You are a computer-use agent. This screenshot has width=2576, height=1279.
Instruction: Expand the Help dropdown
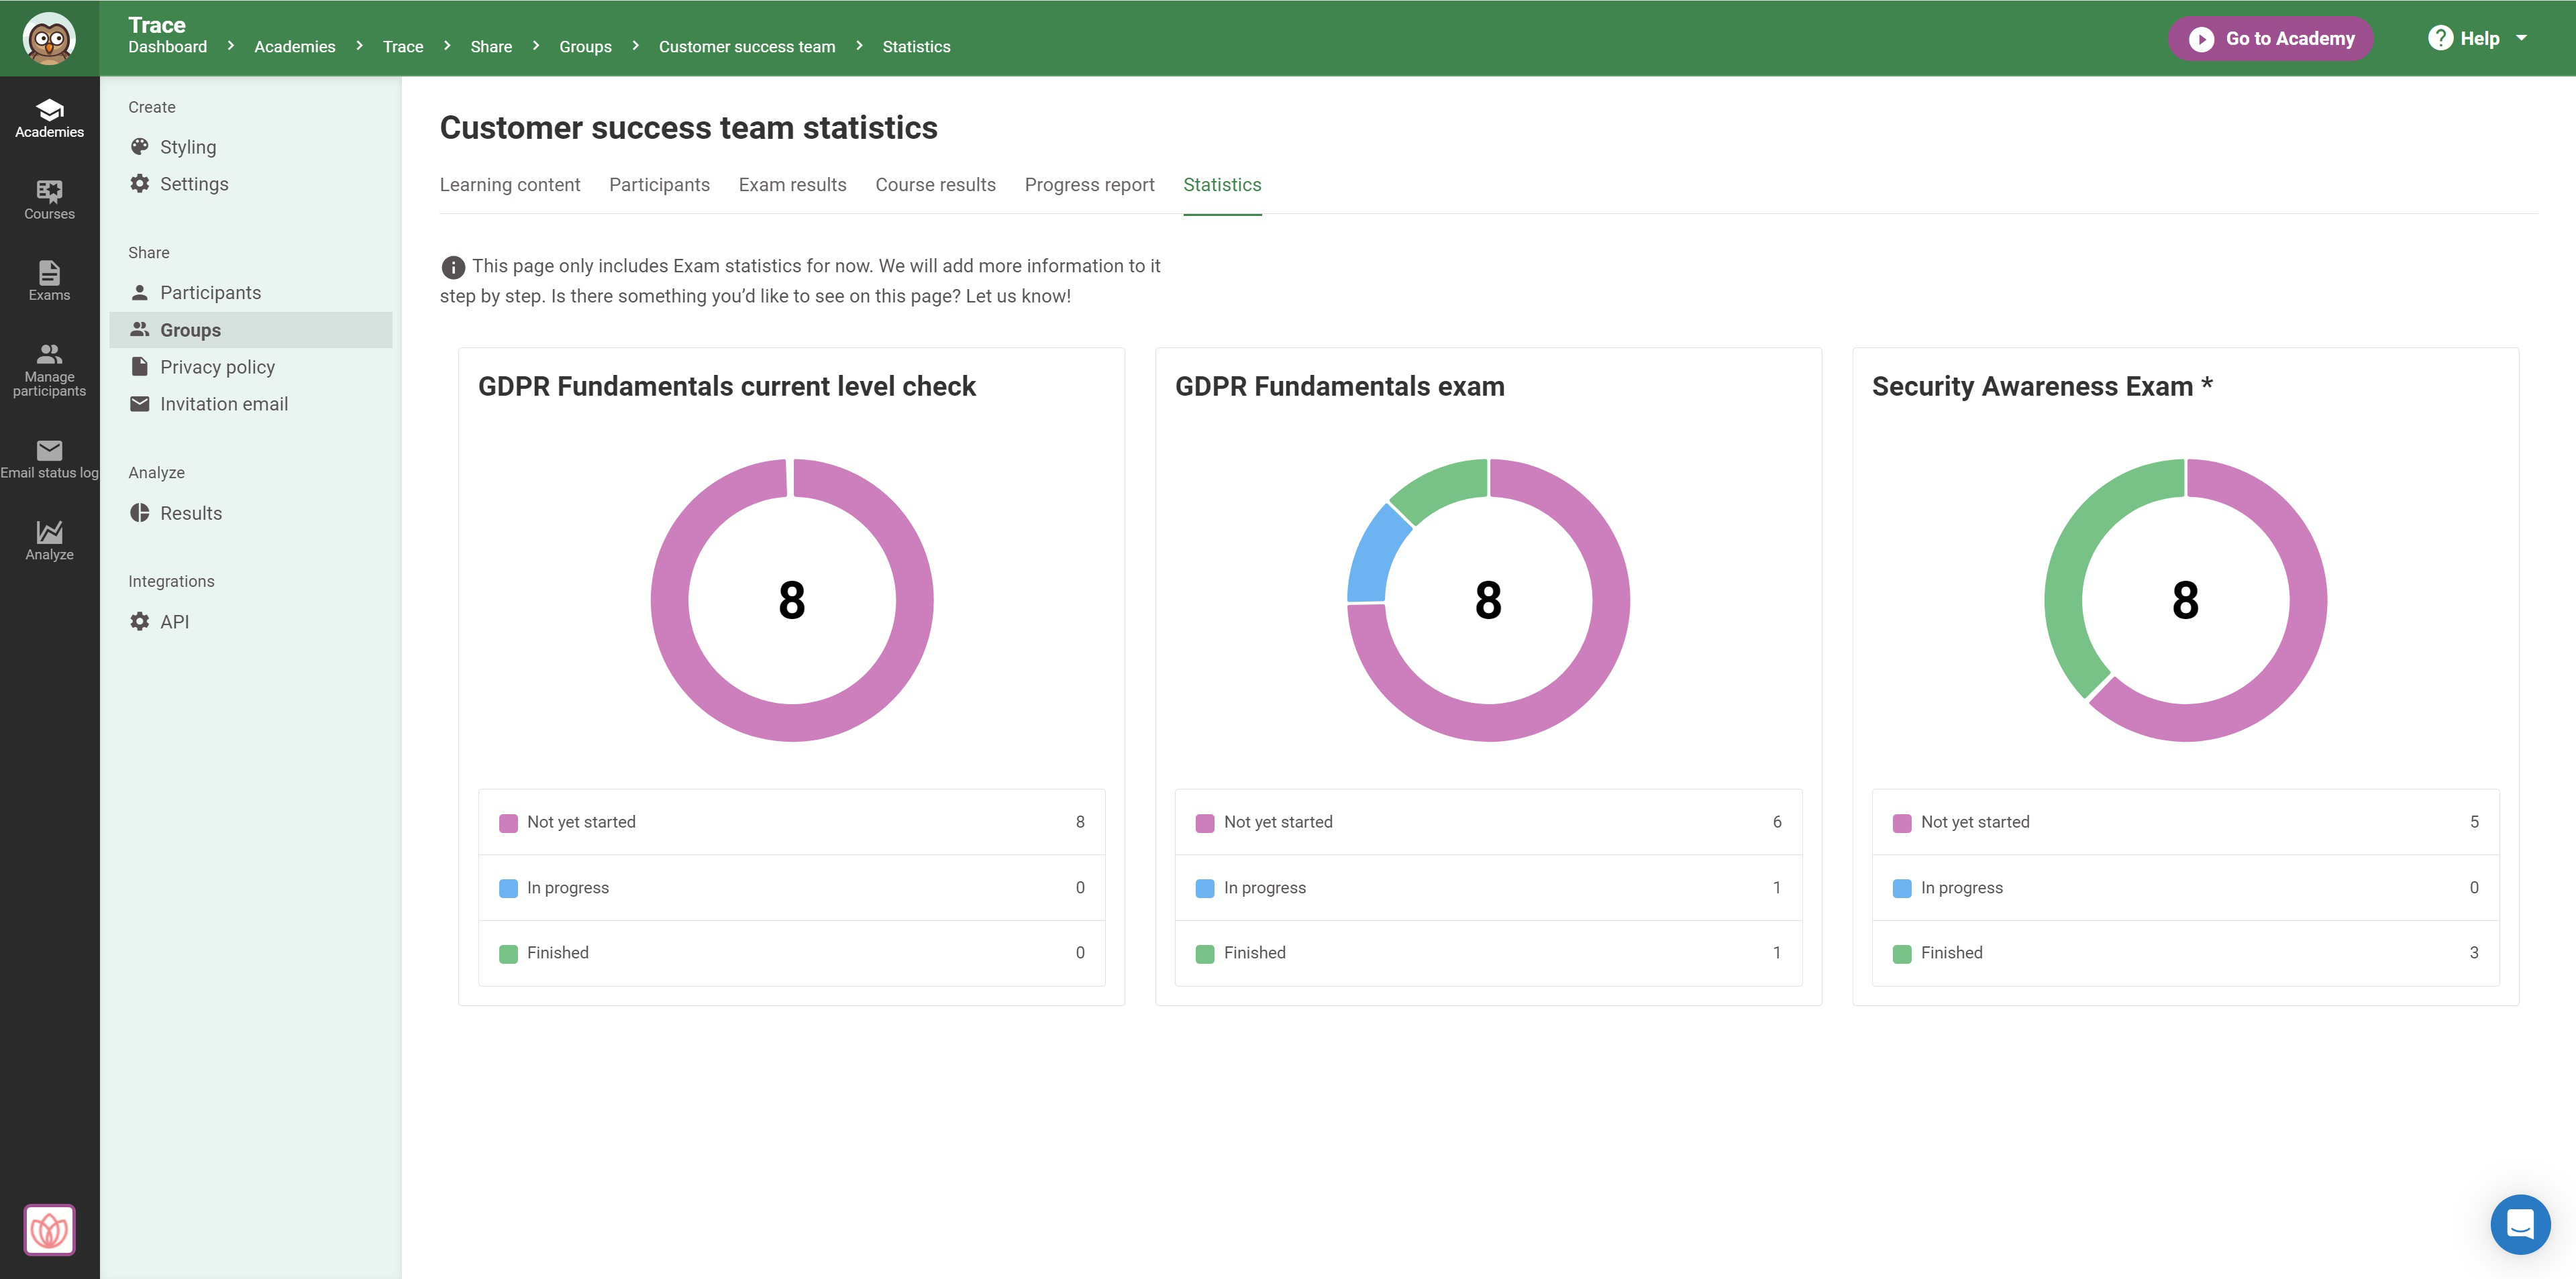(x=2477, y=38)
